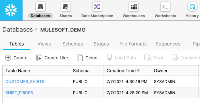The width and height of the screenshot is (200, 103).
Task: Open the Databases icon in top navigation
Action: point(40,7)
